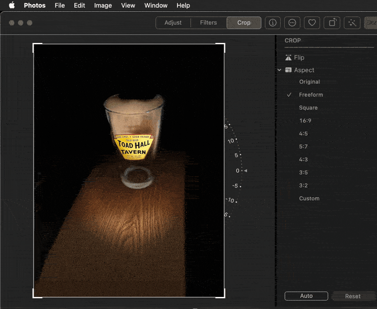The height and width of the screenshot is (309, 377).
Task: Choose the 4:5 aspect ratio
Action: (303, 134)
